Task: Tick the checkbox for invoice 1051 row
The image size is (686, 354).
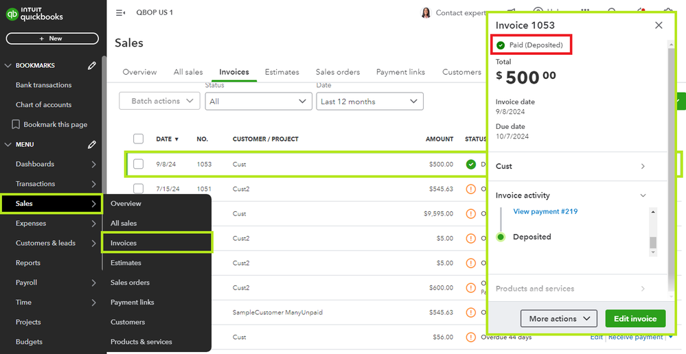Action: pyautogui.click(x=138, y=189)
